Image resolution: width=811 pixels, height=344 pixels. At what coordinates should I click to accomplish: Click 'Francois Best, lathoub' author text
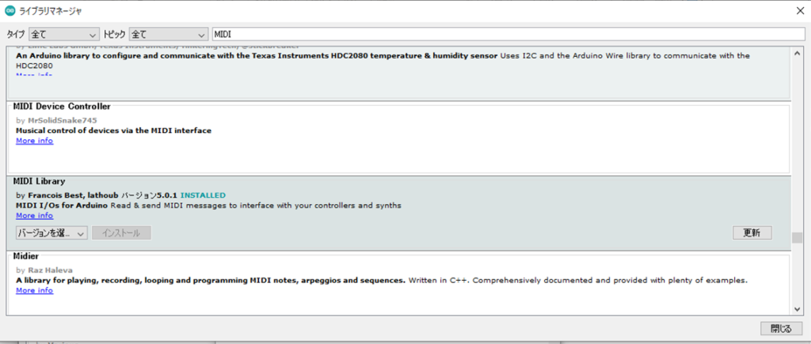(x=74, y=195)
